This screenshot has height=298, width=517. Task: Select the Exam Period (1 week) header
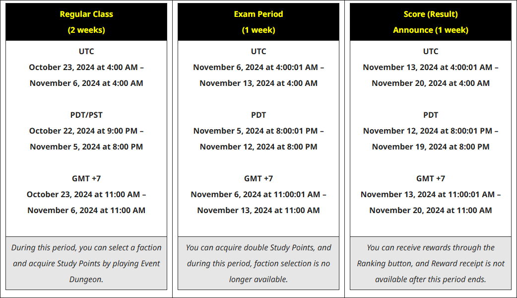coord(258,22)
